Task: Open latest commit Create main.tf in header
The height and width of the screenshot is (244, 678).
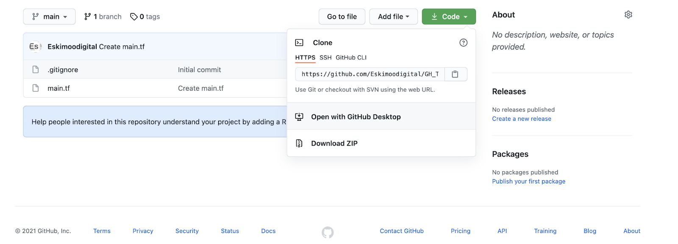Action: [122, 47]
